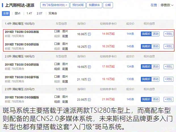The image size is (176, 132).
Task: Click 询底价 for TSI280 DSG标准版
Action: coord(146,34)
